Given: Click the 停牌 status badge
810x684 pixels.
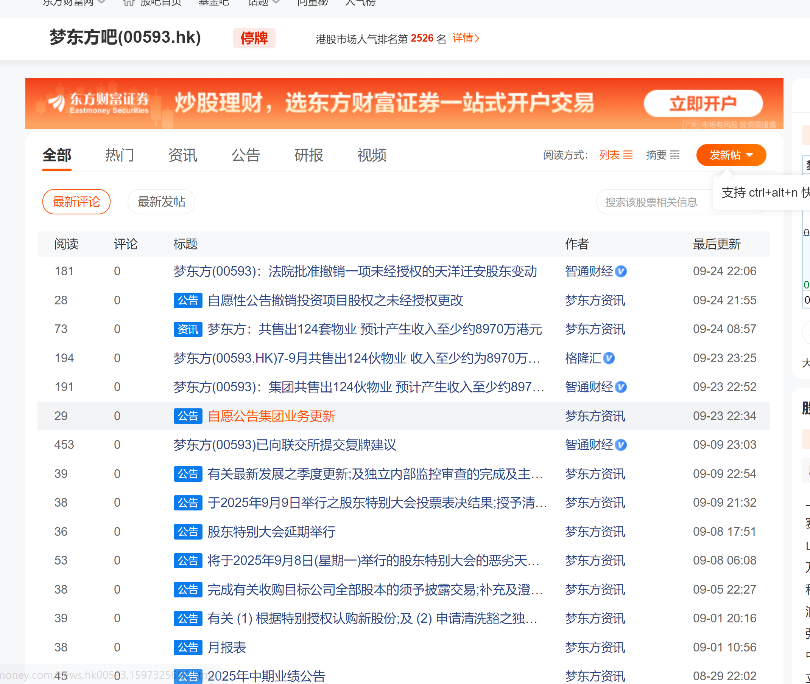Looking at the screenshot, I should click(x=254, y=38).
